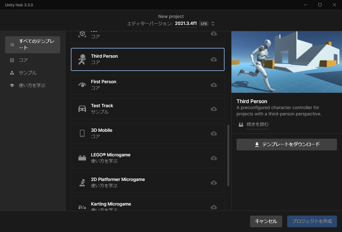
Task: Click the キャンセル button
Action: tap(266, 221)
